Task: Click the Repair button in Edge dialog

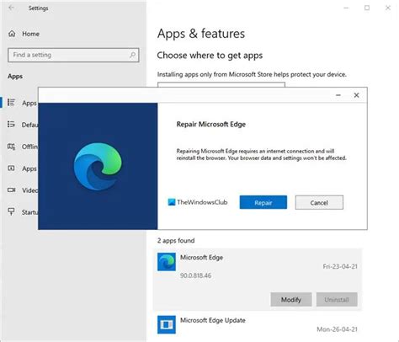Action: coord(263,202)
